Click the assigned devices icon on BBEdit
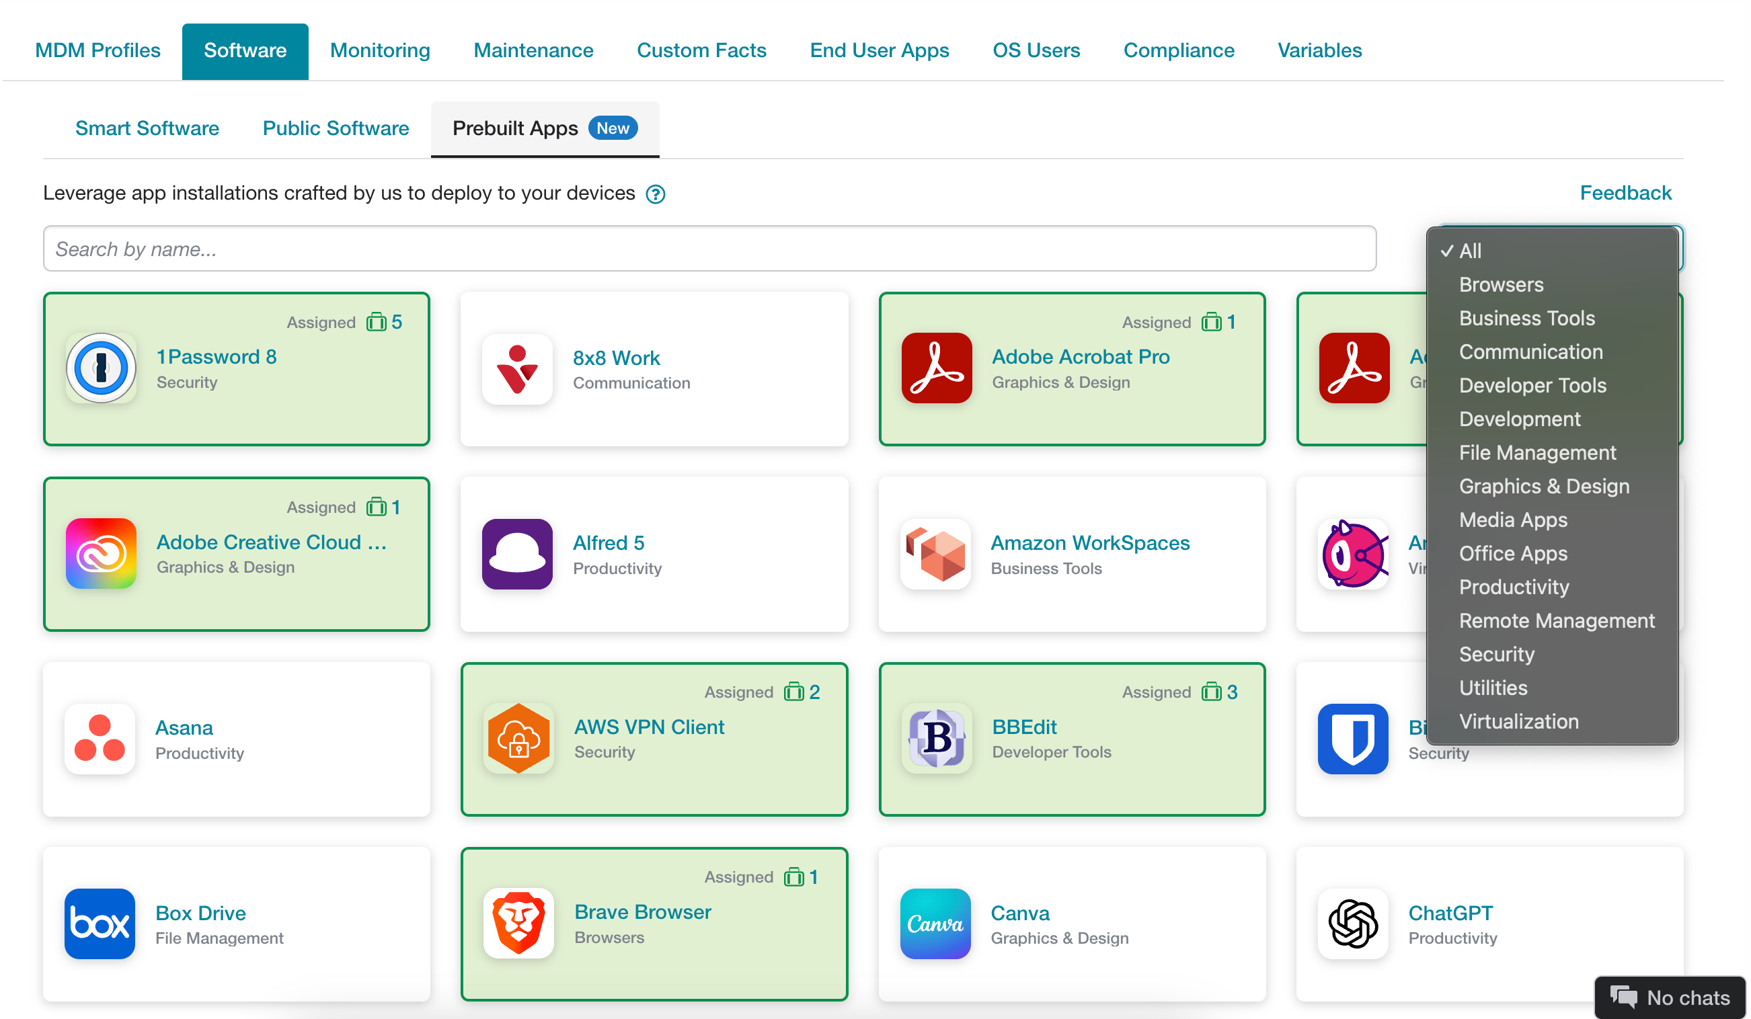 [1211, 692]
